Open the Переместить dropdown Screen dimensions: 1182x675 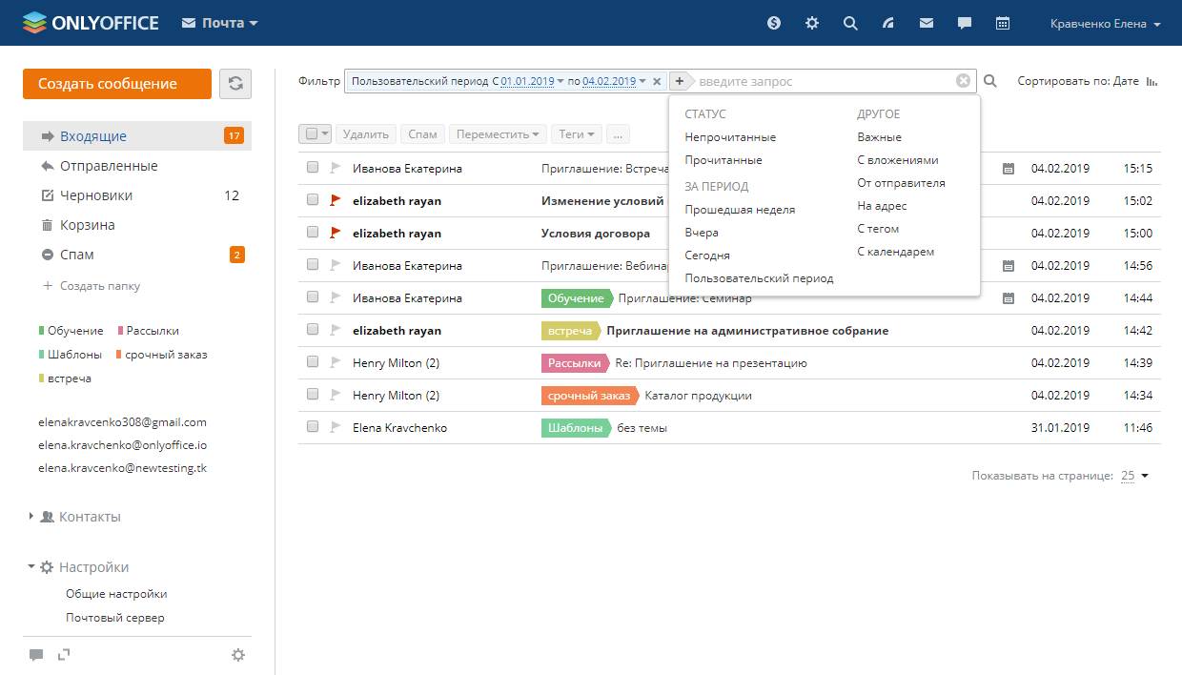pos(499,134)
